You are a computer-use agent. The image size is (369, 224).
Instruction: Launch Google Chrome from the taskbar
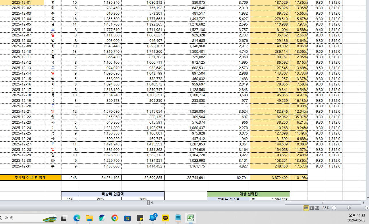pyautogui.click(x=115, y=218)
